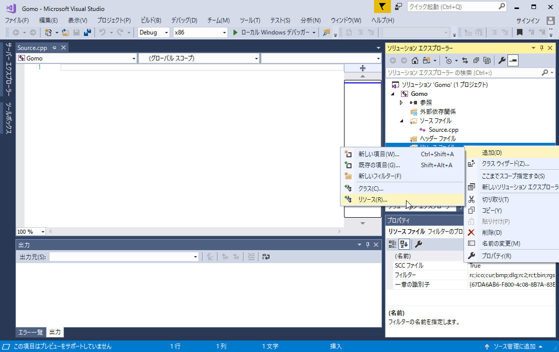This screenshot has height=352, width=559.
Task: Toggle auto-hide pin on Solution Explorer
Action: pyautogui.click(x=541, y=48)
